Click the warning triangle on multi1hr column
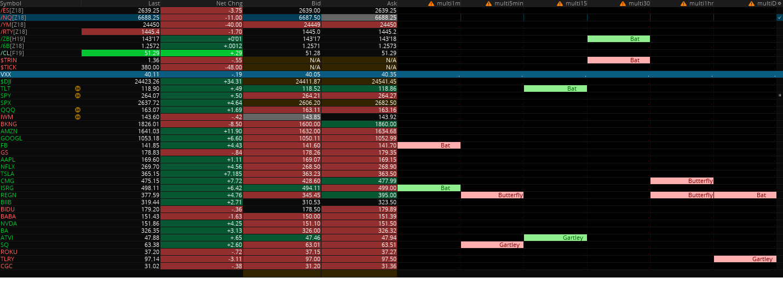Viewport: 783px width, 301px height. coord(683,3)
